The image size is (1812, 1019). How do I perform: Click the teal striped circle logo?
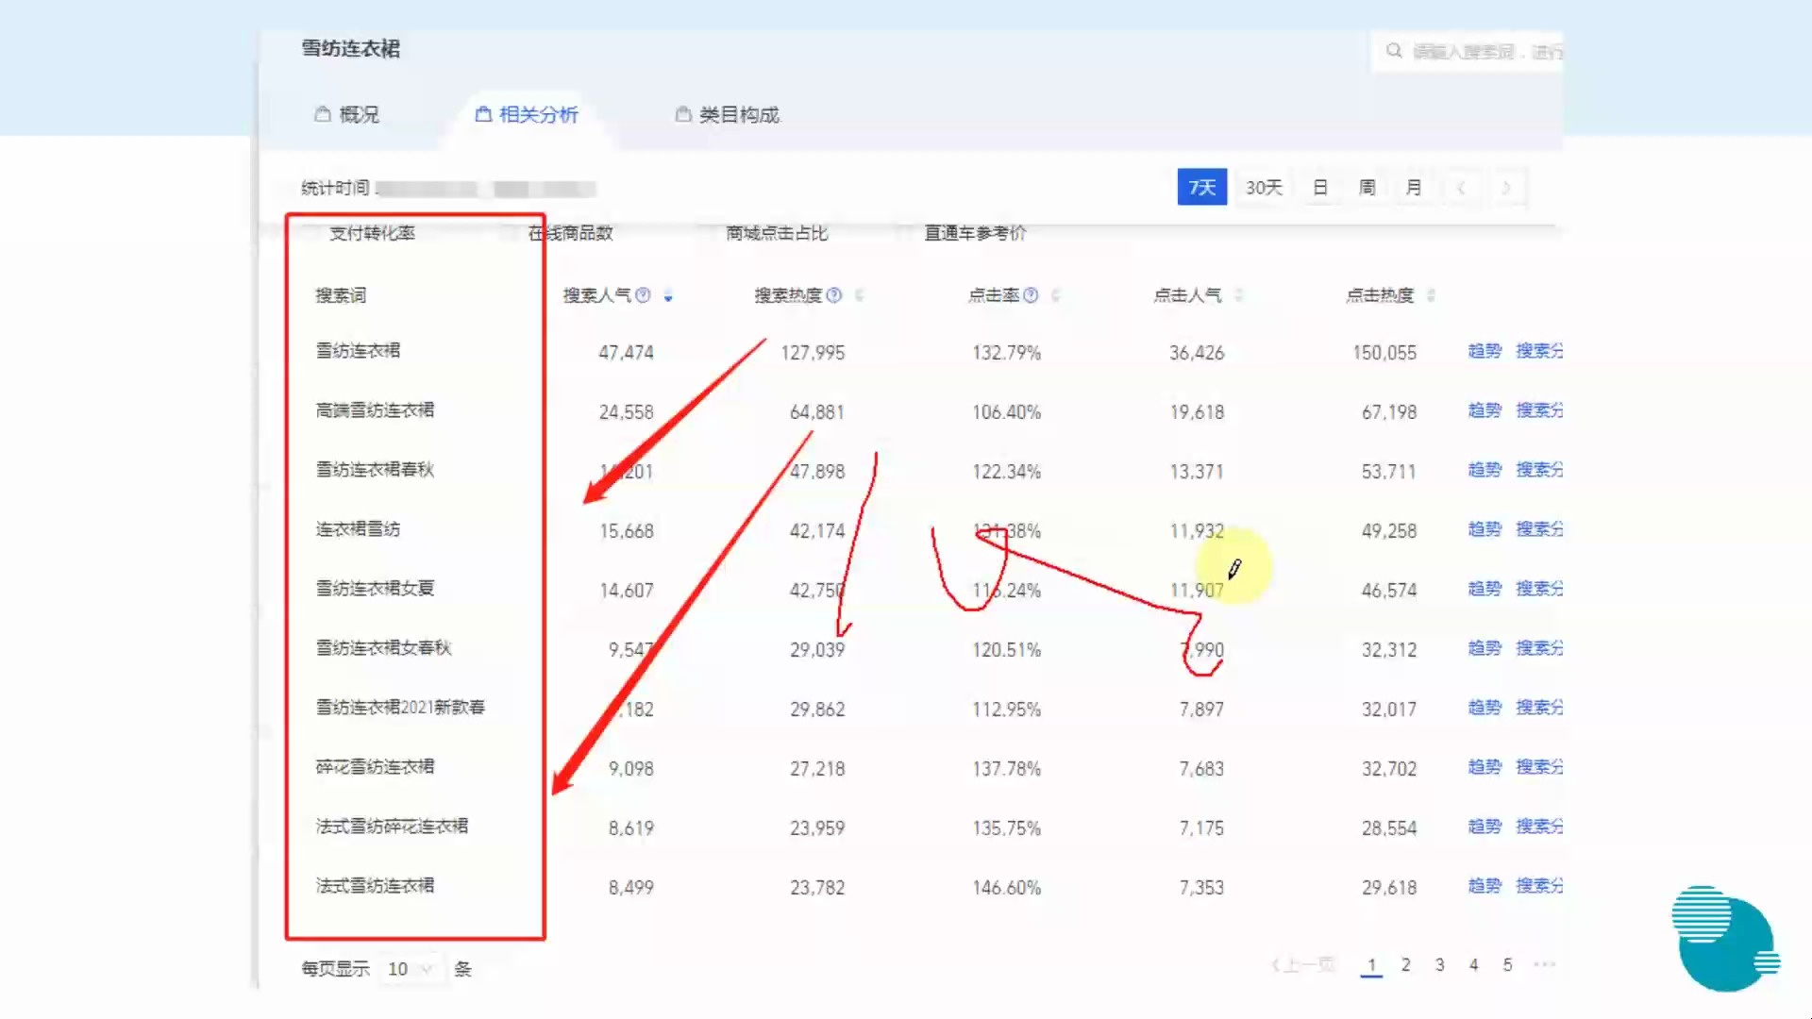pos(1723,938)
